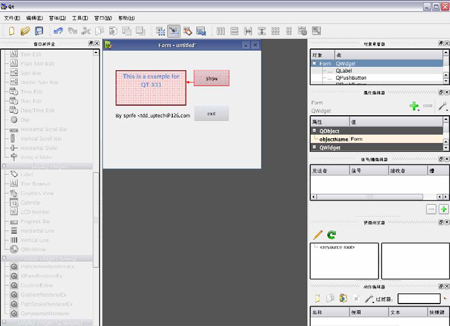Apply horizontal layout from toolbar

click(221, 31)
